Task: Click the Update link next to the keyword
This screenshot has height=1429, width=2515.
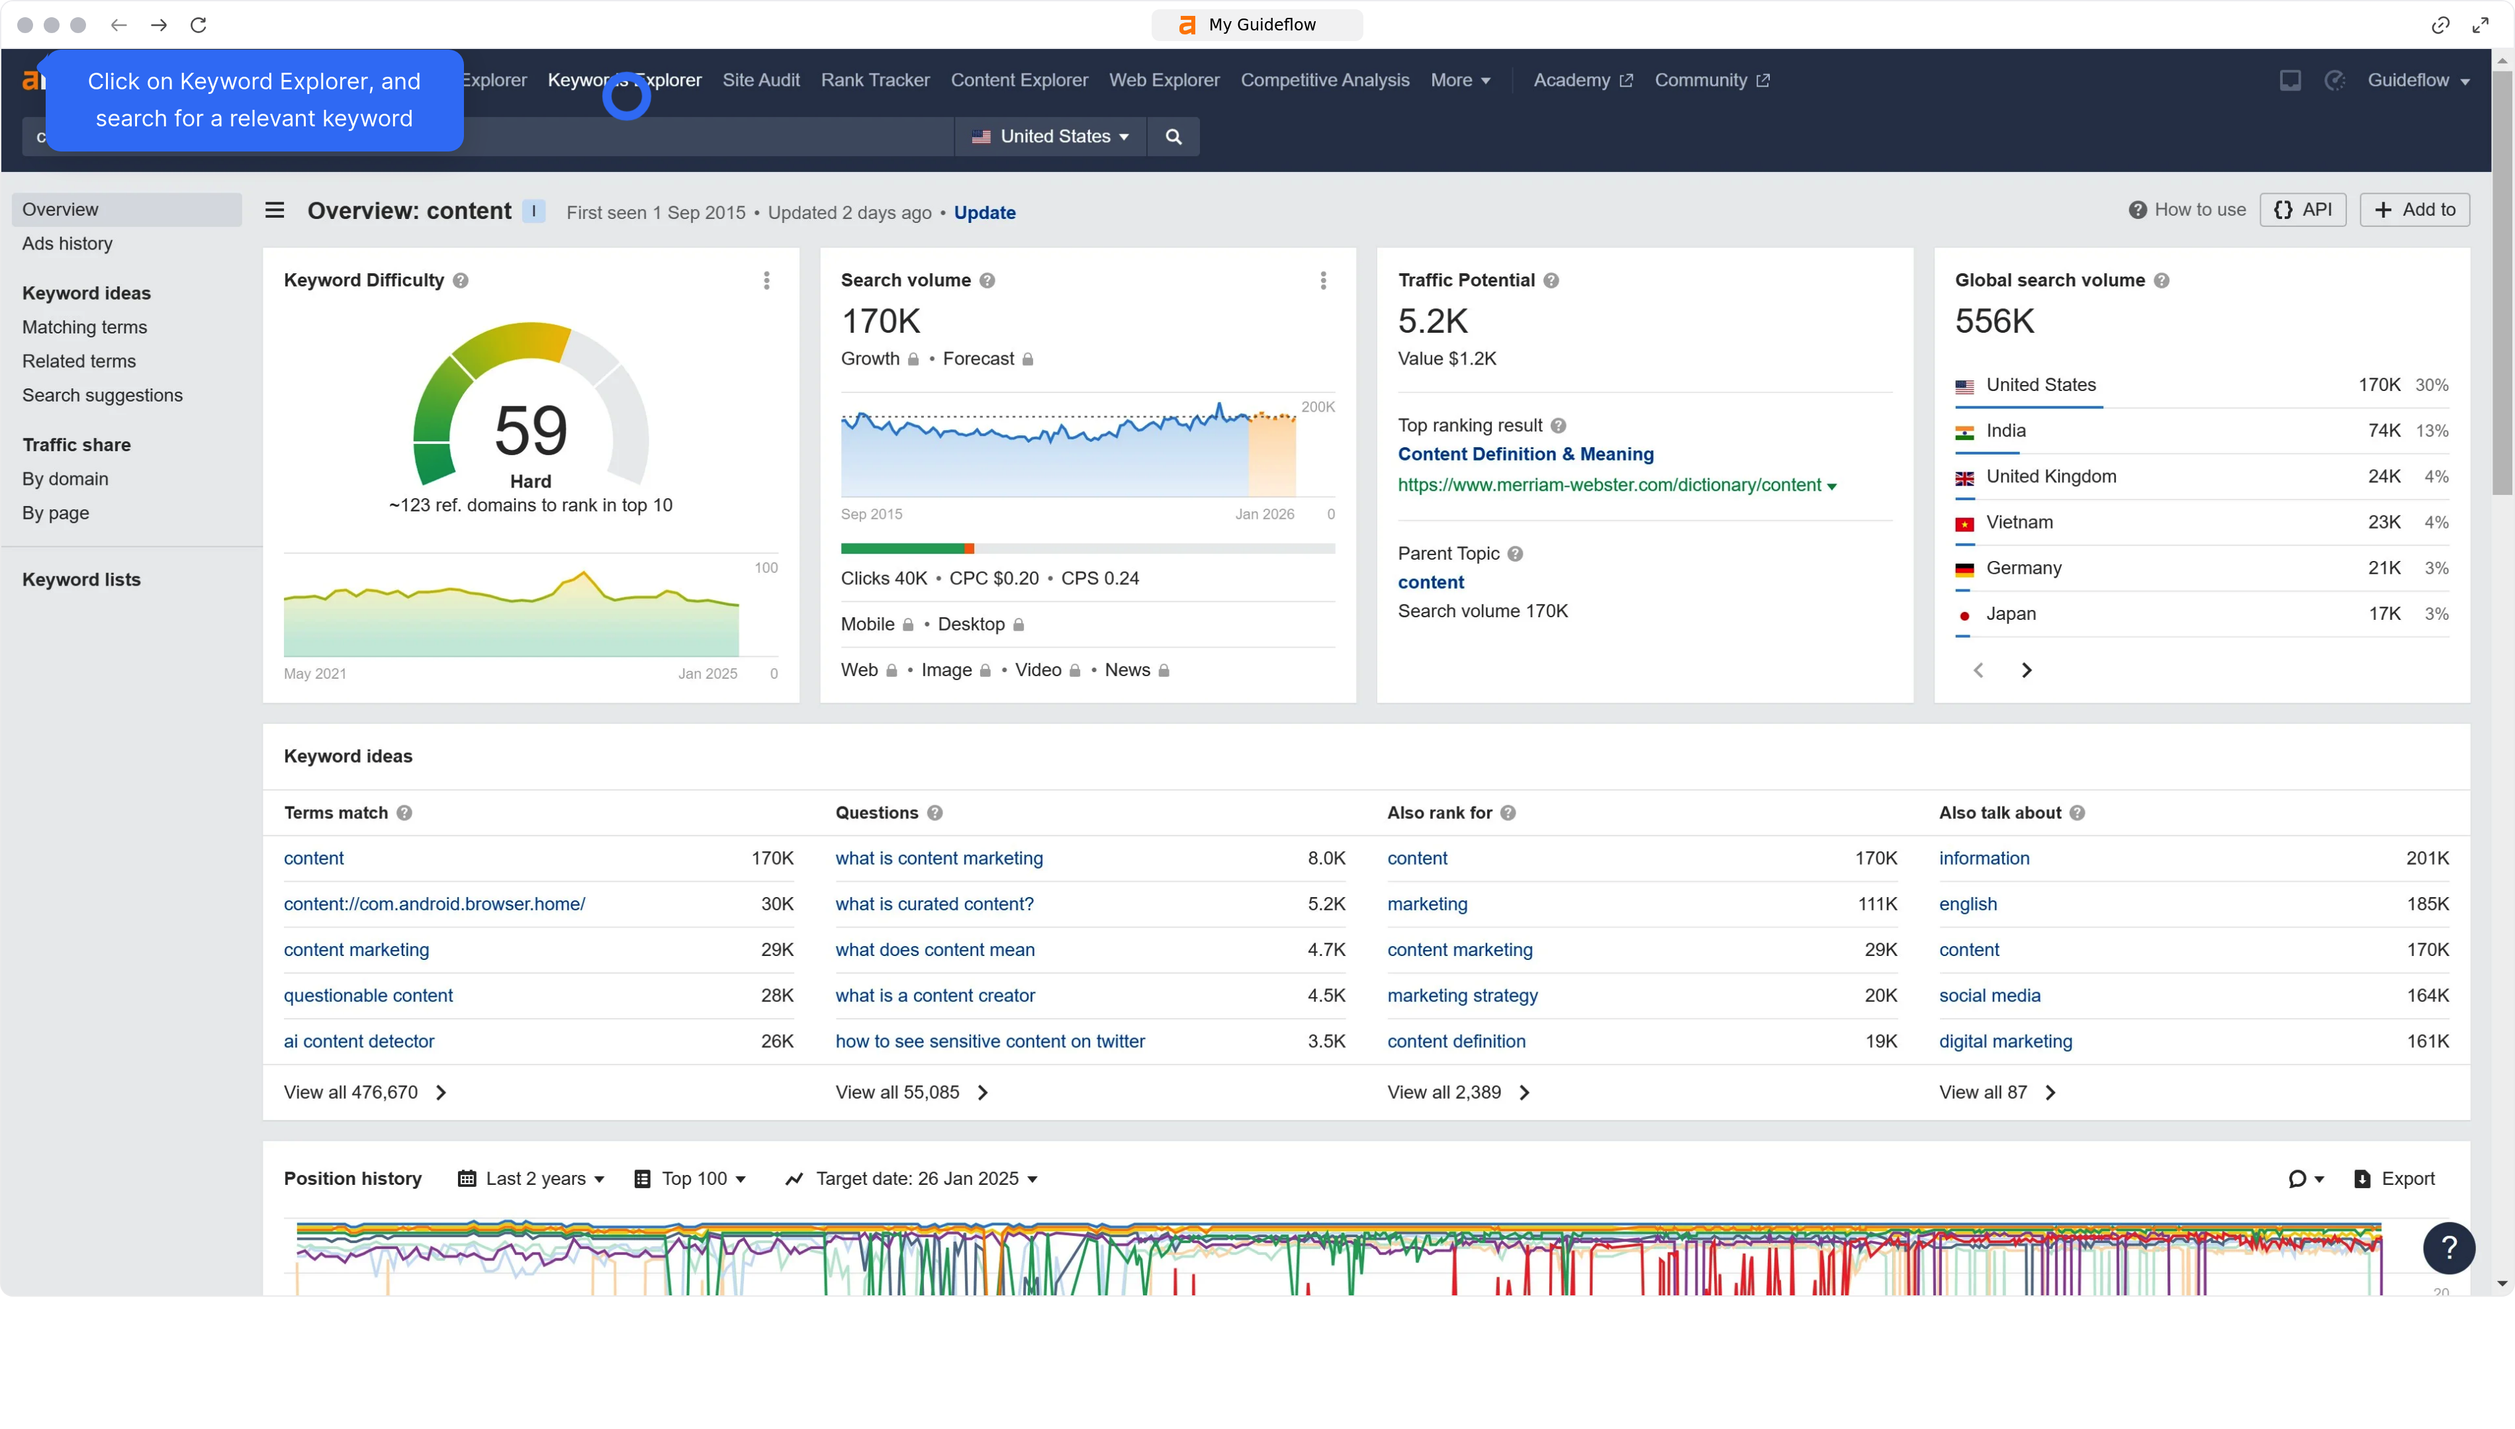Action: (x=985, y=212)
